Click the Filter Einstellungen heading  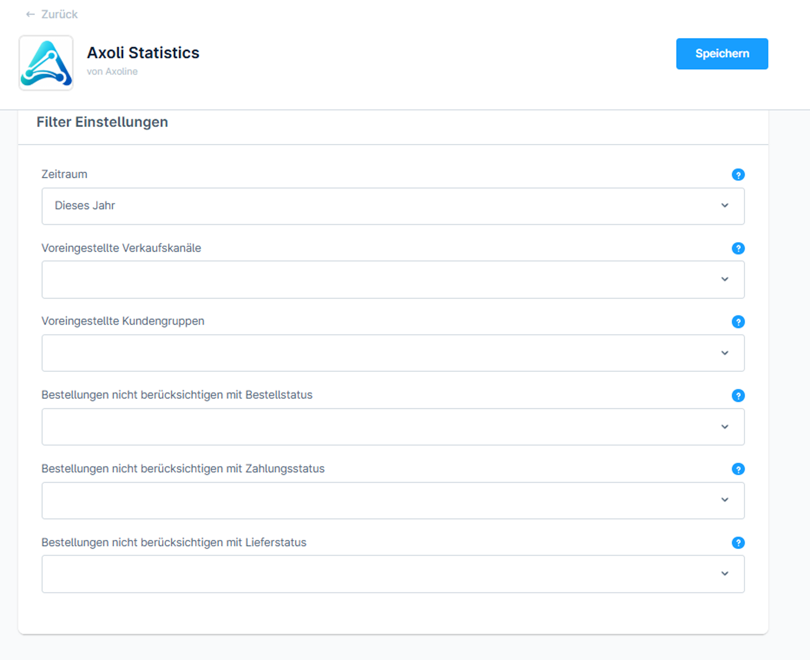[x=102, y=122]
